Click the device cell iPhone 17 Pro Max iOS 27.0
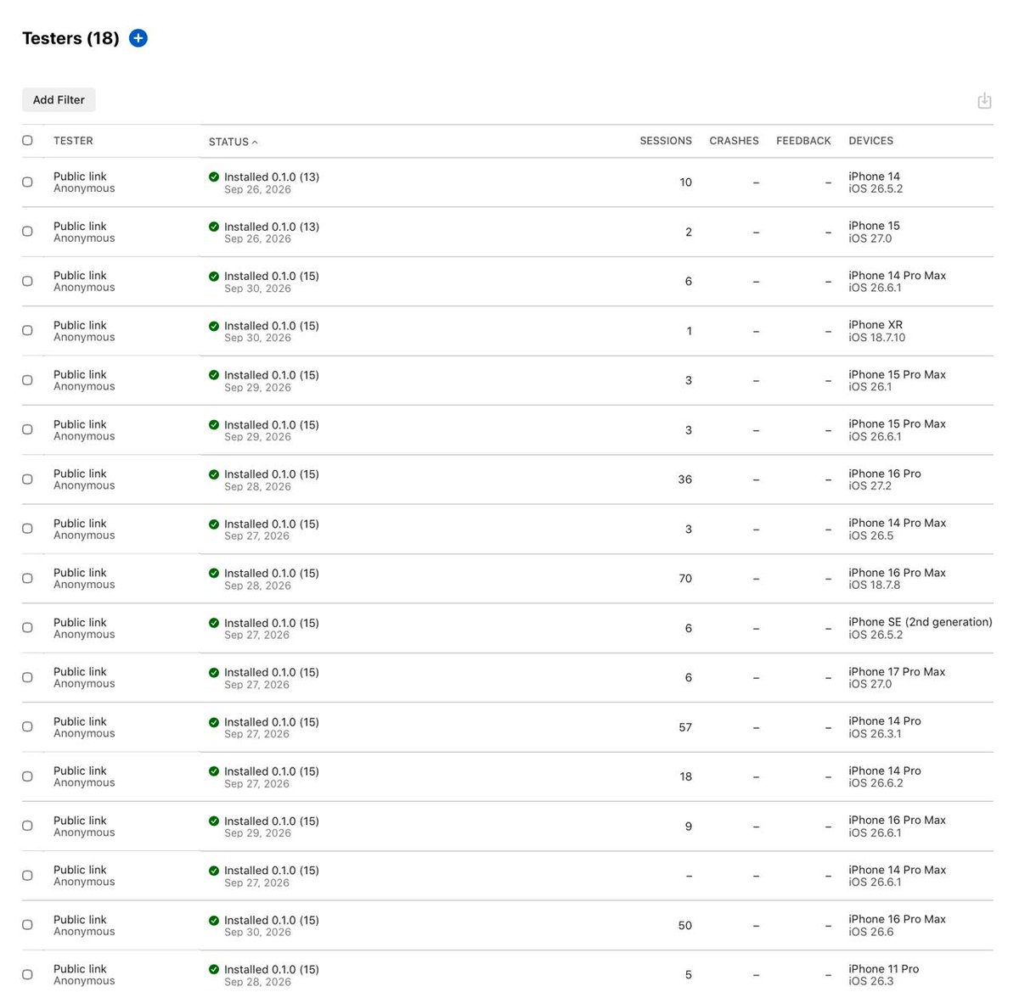The image size is (1019, 992). pyautogui.click(x=897, y=677)
